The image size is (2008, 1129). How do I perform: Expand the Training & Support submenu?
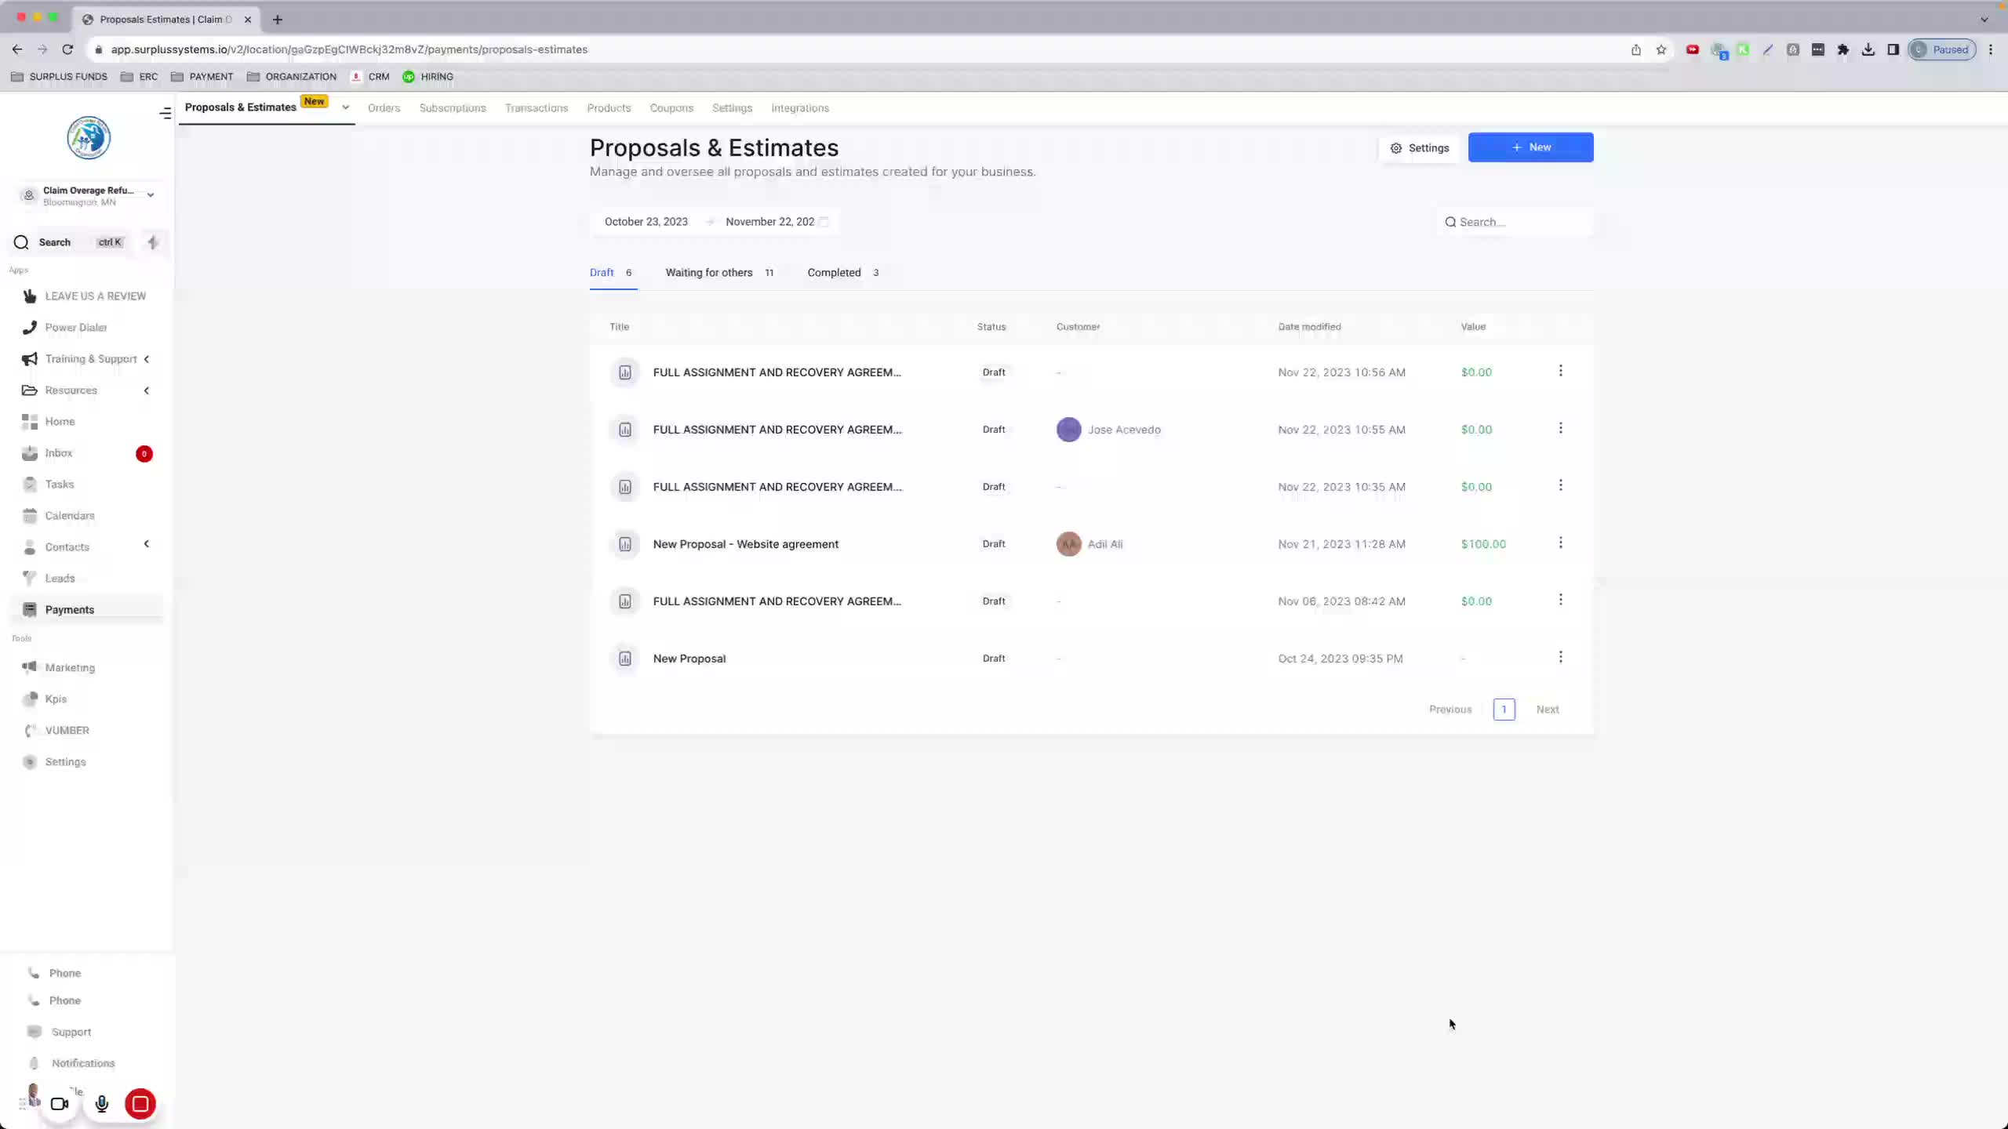pos(147,359)
